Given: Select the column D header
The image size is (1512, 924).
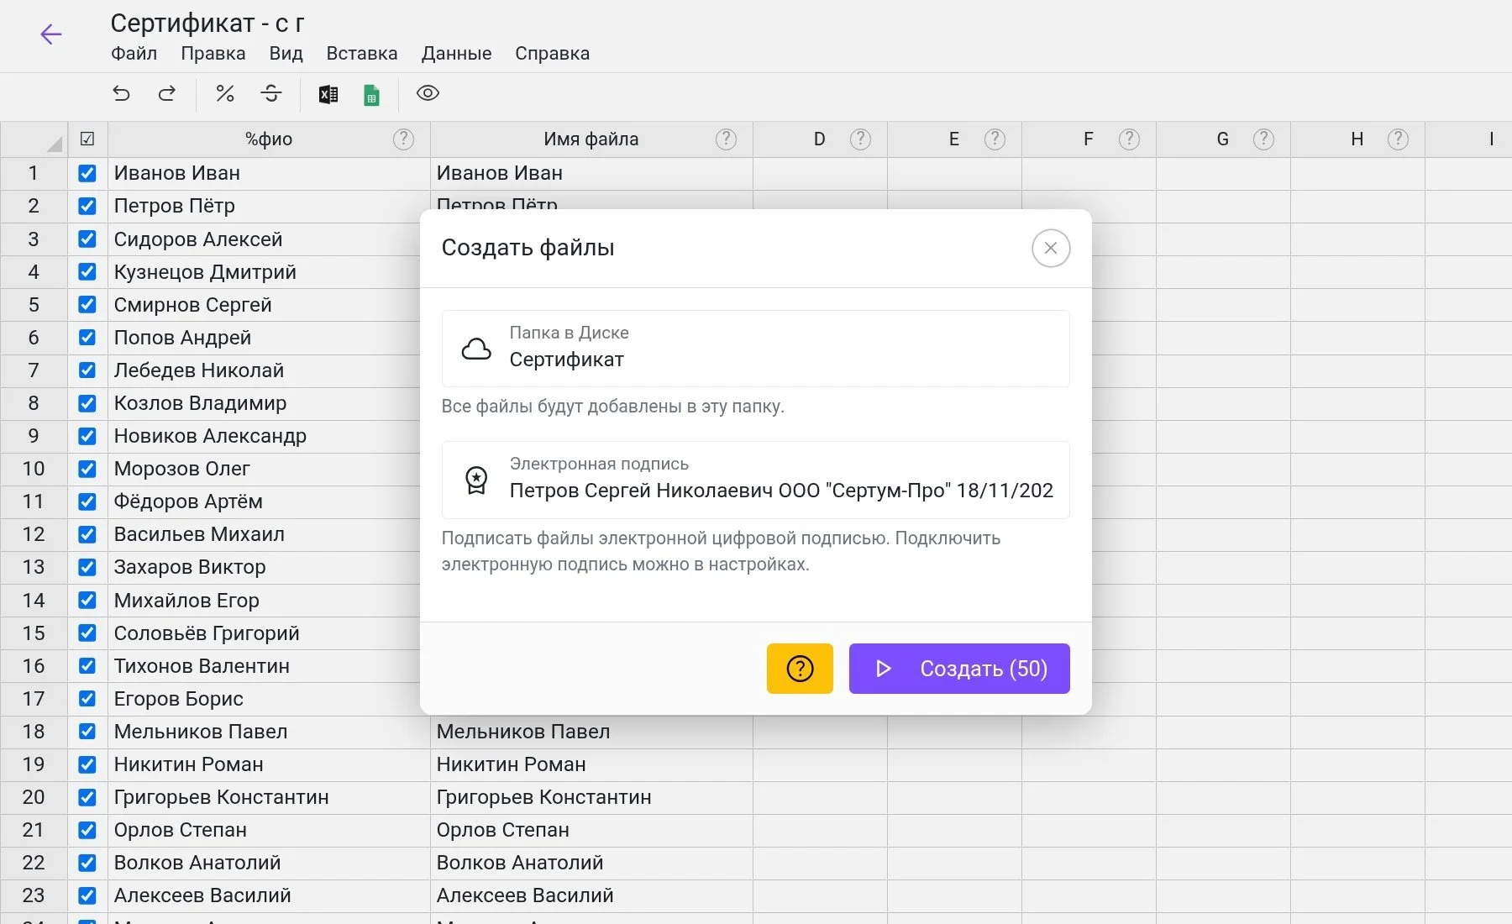Looking at the screenshot, I should (x=820, y=139).
